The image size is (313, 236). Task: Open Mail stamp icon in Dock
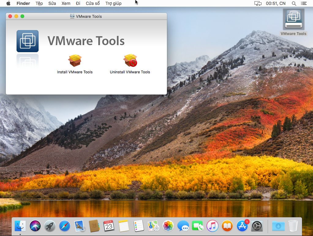79,226
